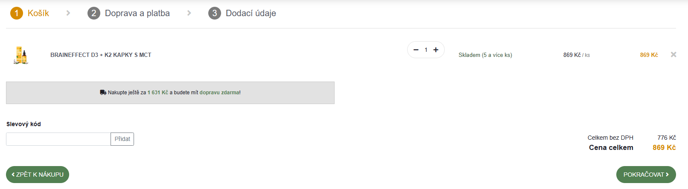688x189 pixels.
Task: Click the quantity number field
Action: click(426, 50)
